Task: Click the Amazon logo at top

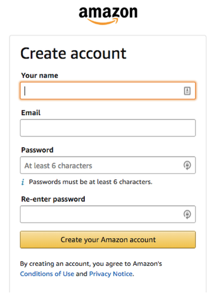Action: (108, 15)
